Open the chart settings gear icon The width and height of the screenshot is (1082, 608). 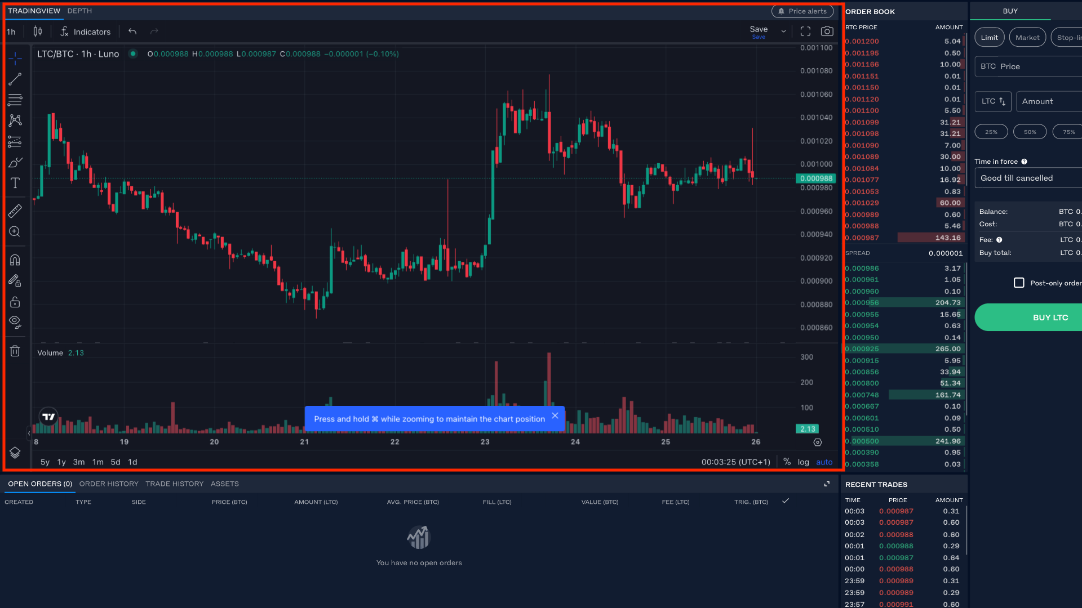tap(818, 442)
